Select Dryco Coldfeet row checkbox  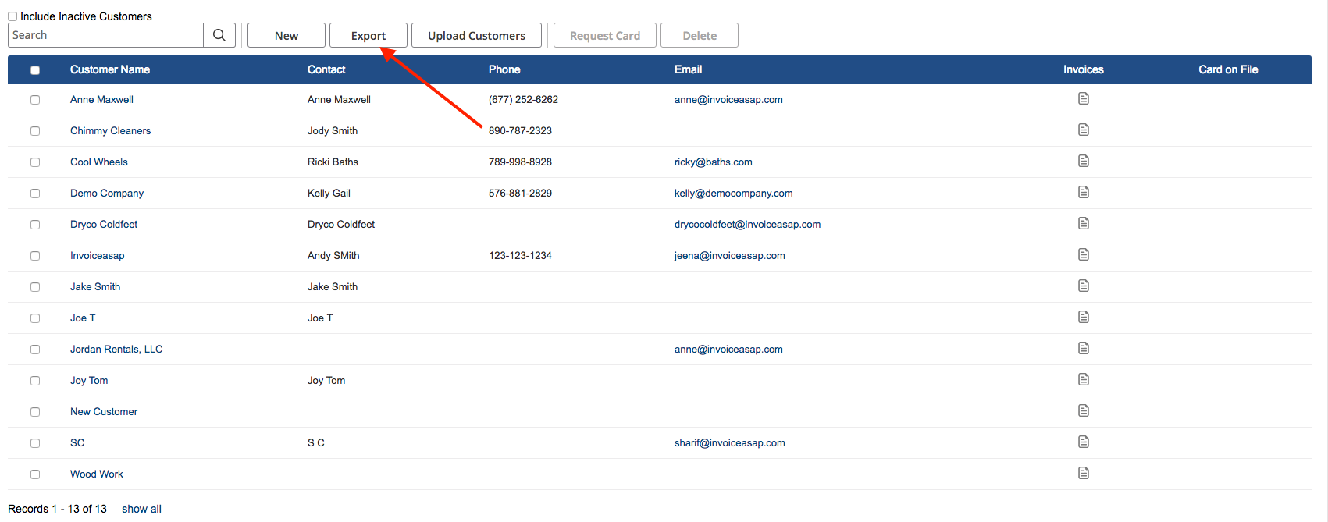(x=35, y=225)
